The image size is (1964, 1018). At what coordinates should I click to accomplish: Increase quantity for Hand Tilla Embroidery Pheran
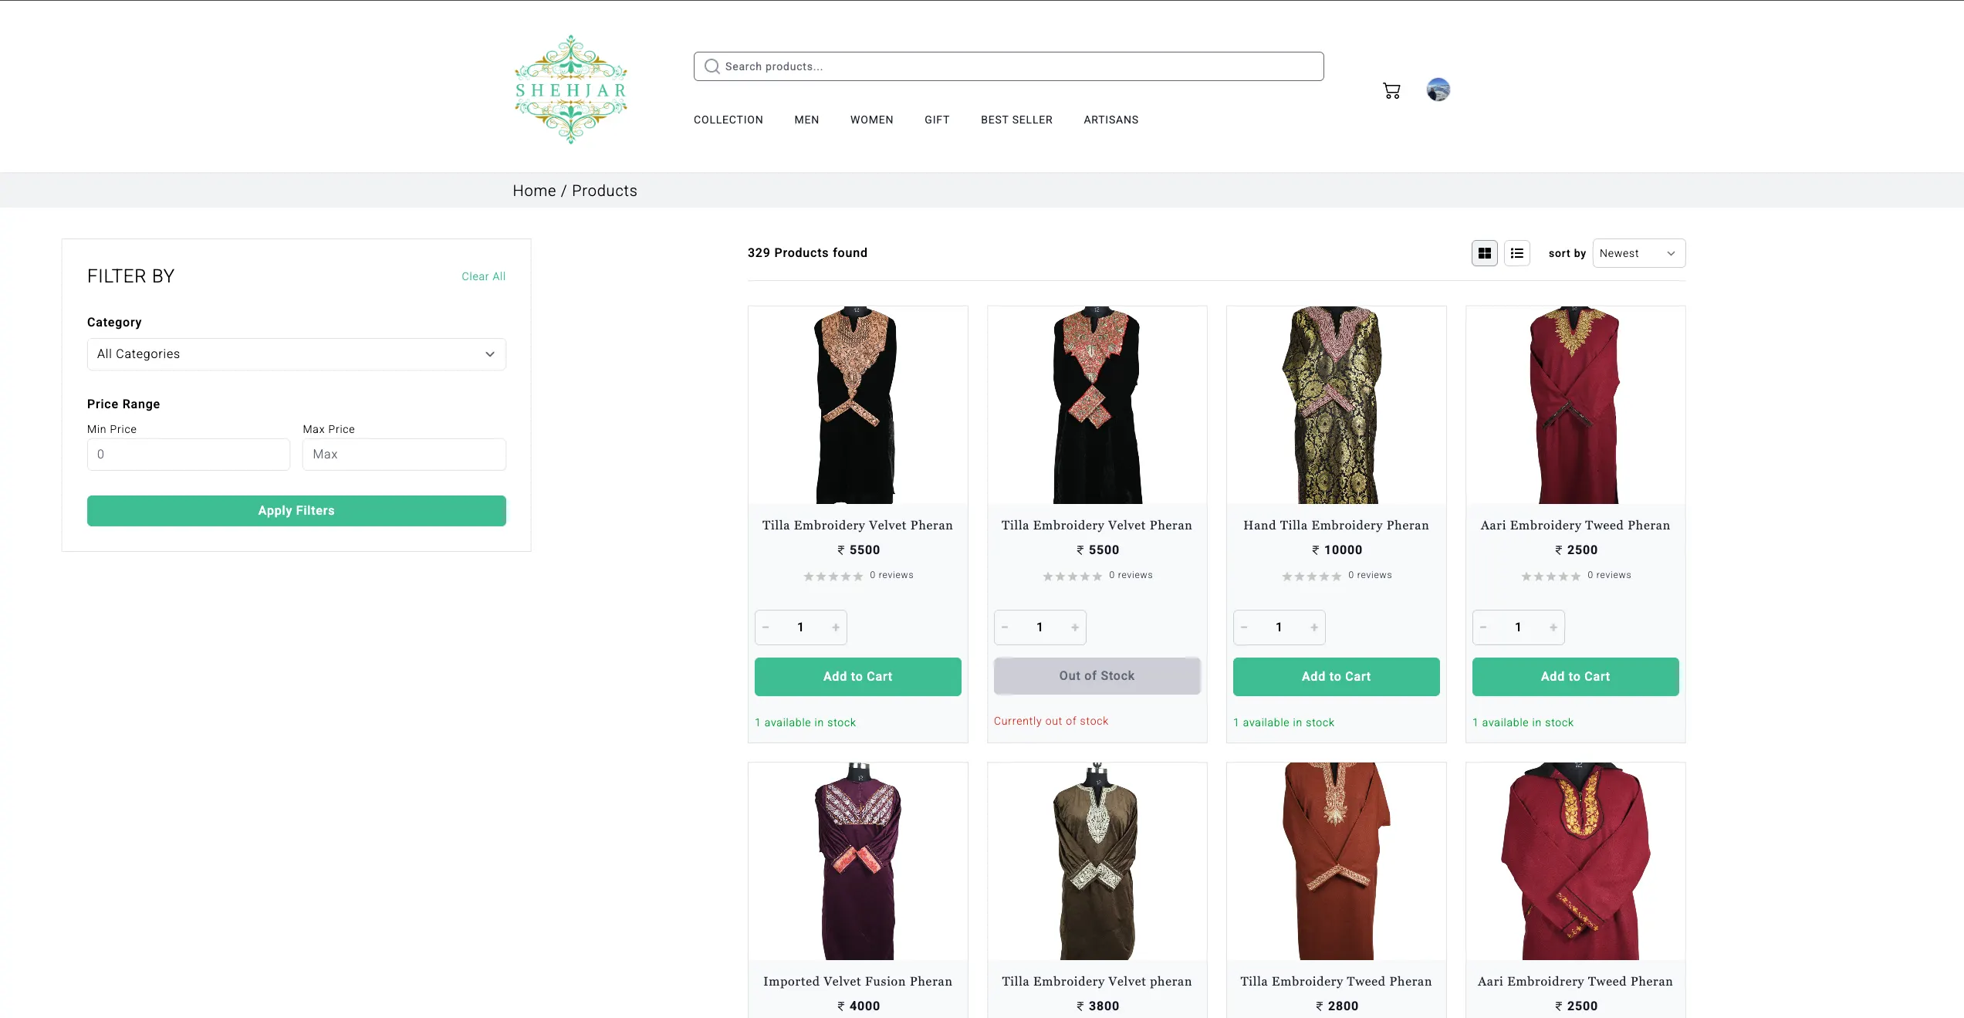(x=1313, y=627)
